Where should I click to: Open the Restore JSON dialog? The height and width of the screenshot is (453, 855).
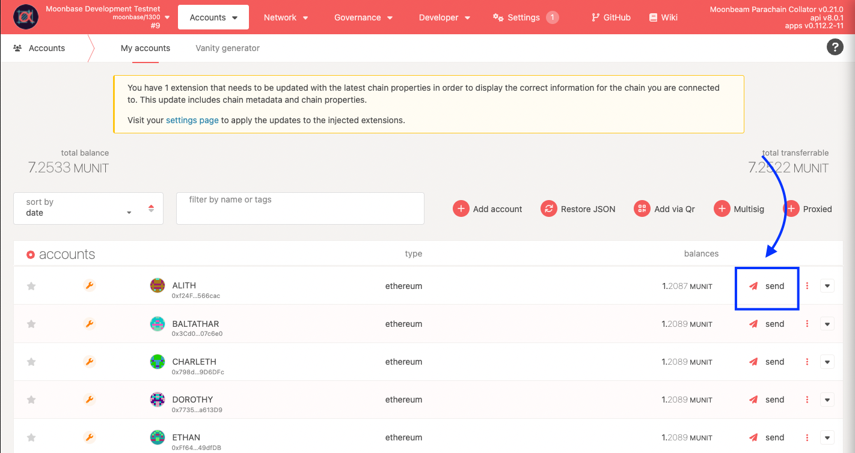578,208
